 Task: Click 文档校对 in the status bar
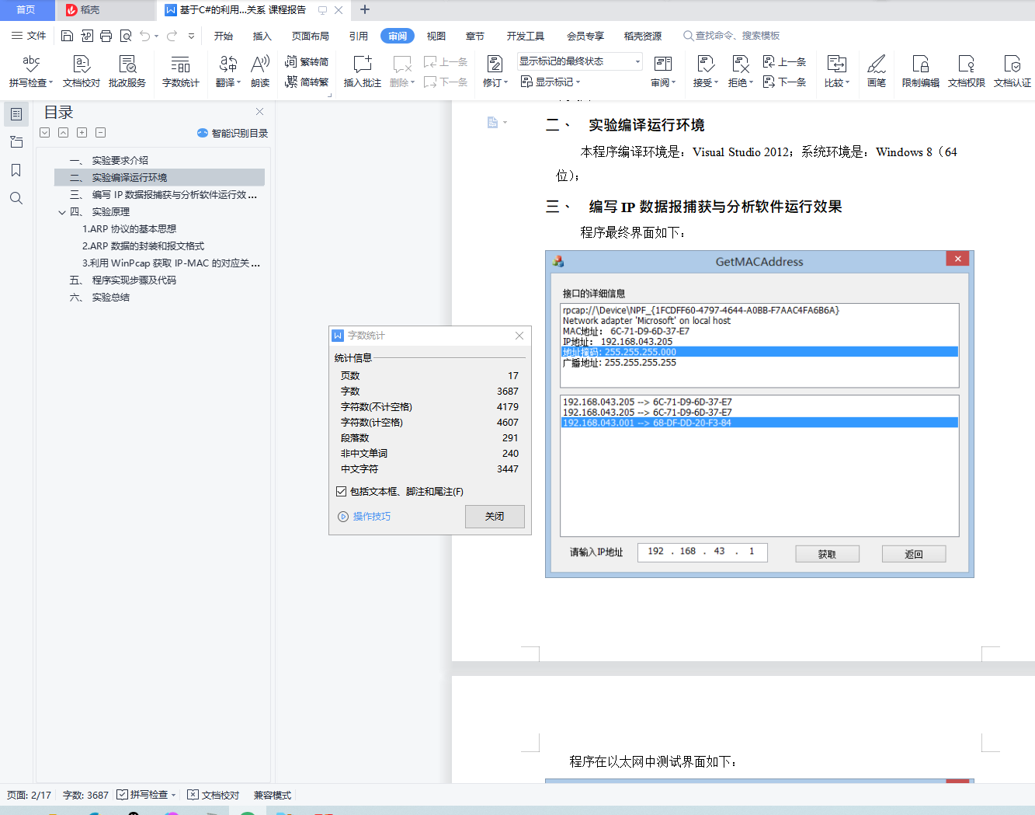(x=214, y=795)
